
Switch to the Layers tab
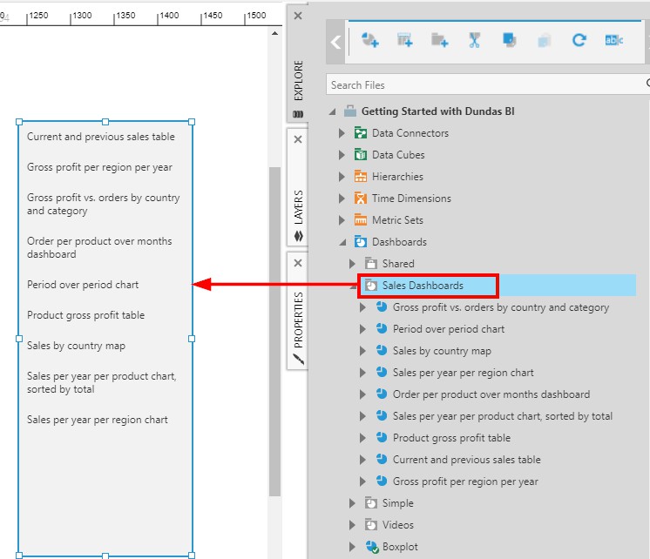click(x=298, y=207)
